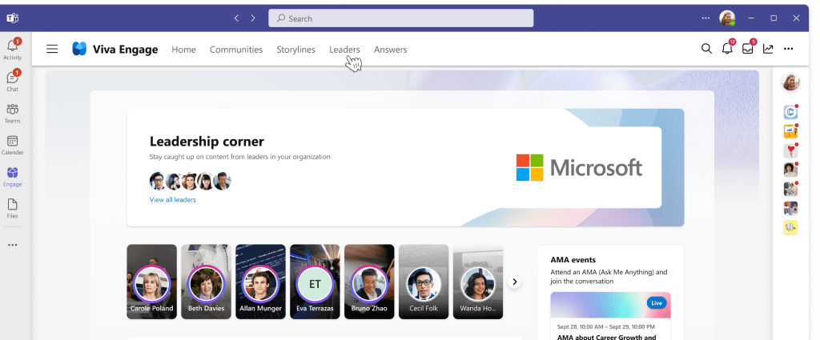
Task: Switch to the Storylines tab
Action: point(295,50)
